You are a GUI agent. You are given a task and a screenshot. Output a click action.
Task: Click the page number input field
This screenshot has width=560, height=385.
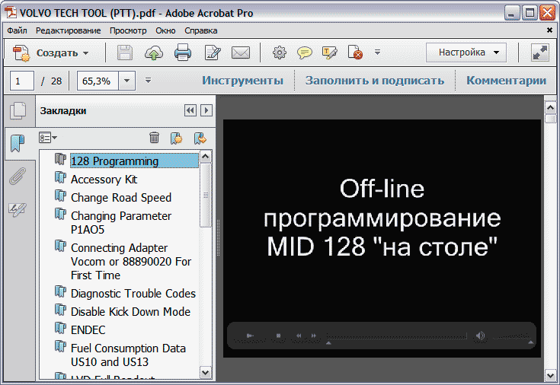22,81
